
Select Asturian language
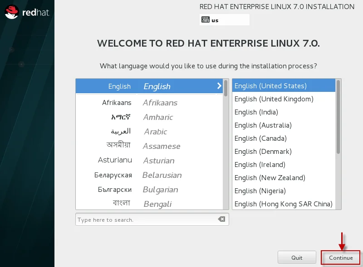149,161
